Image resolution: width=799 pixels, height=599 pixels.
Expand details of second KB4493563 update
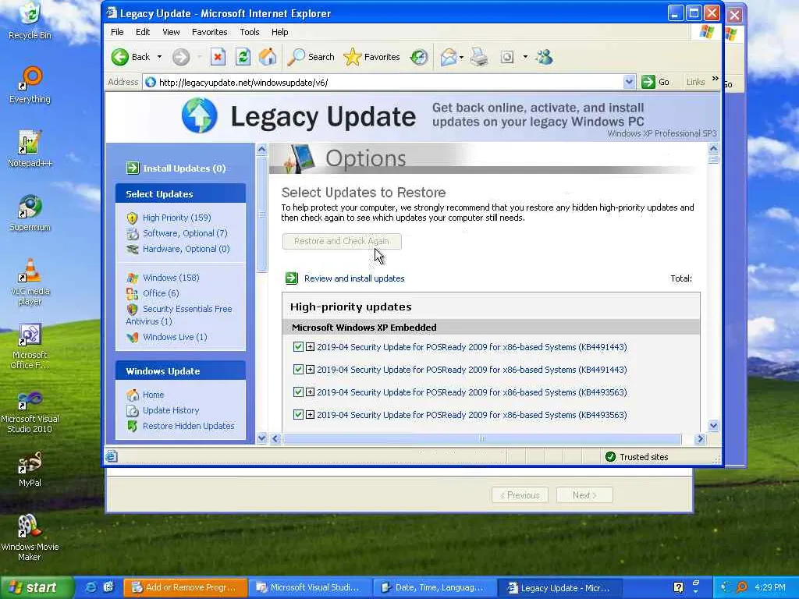click(x=310, y=415)
